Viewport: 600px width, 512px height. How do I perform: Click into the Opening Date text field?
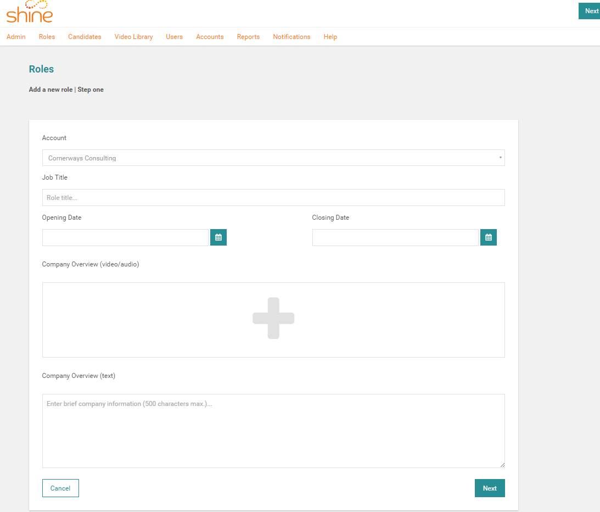coord(125,237)
